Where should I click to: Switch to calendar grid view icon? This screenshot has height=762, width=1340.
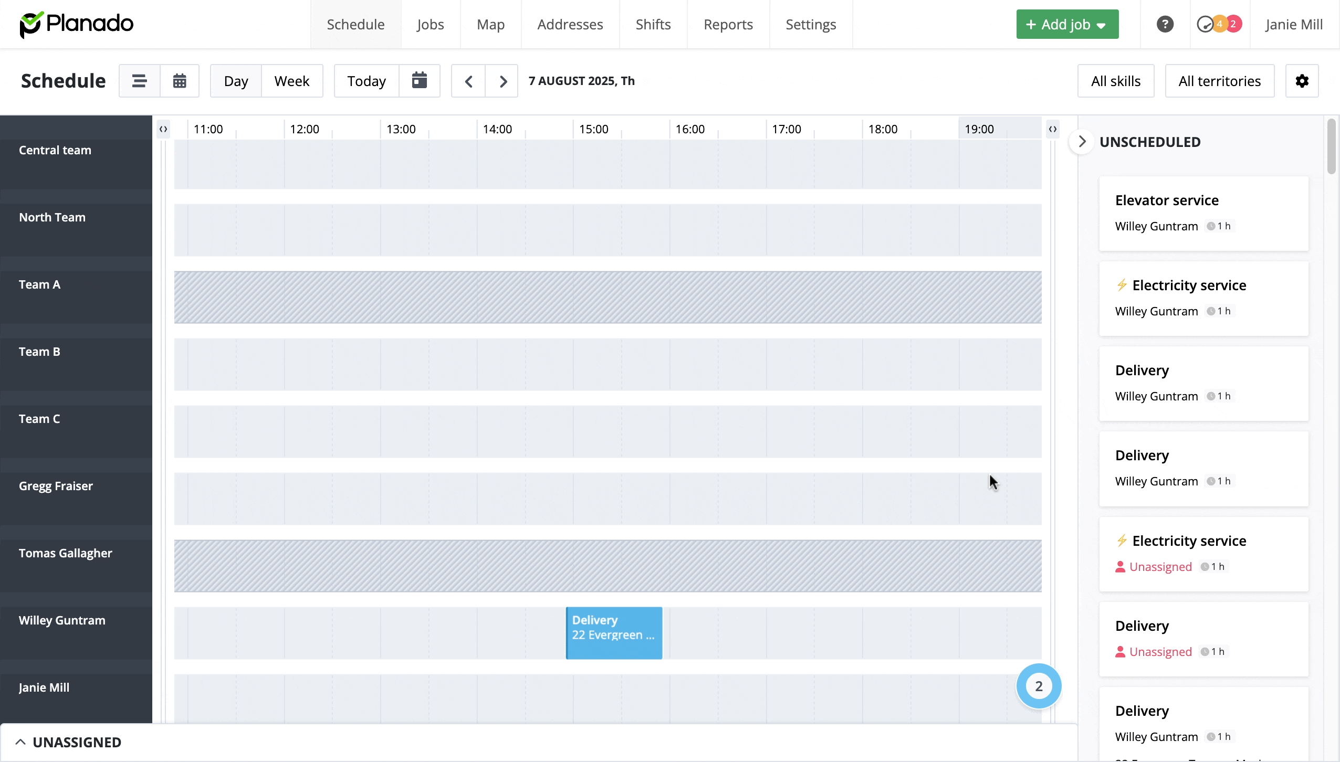pyautogui.click(x=180, y=81)
